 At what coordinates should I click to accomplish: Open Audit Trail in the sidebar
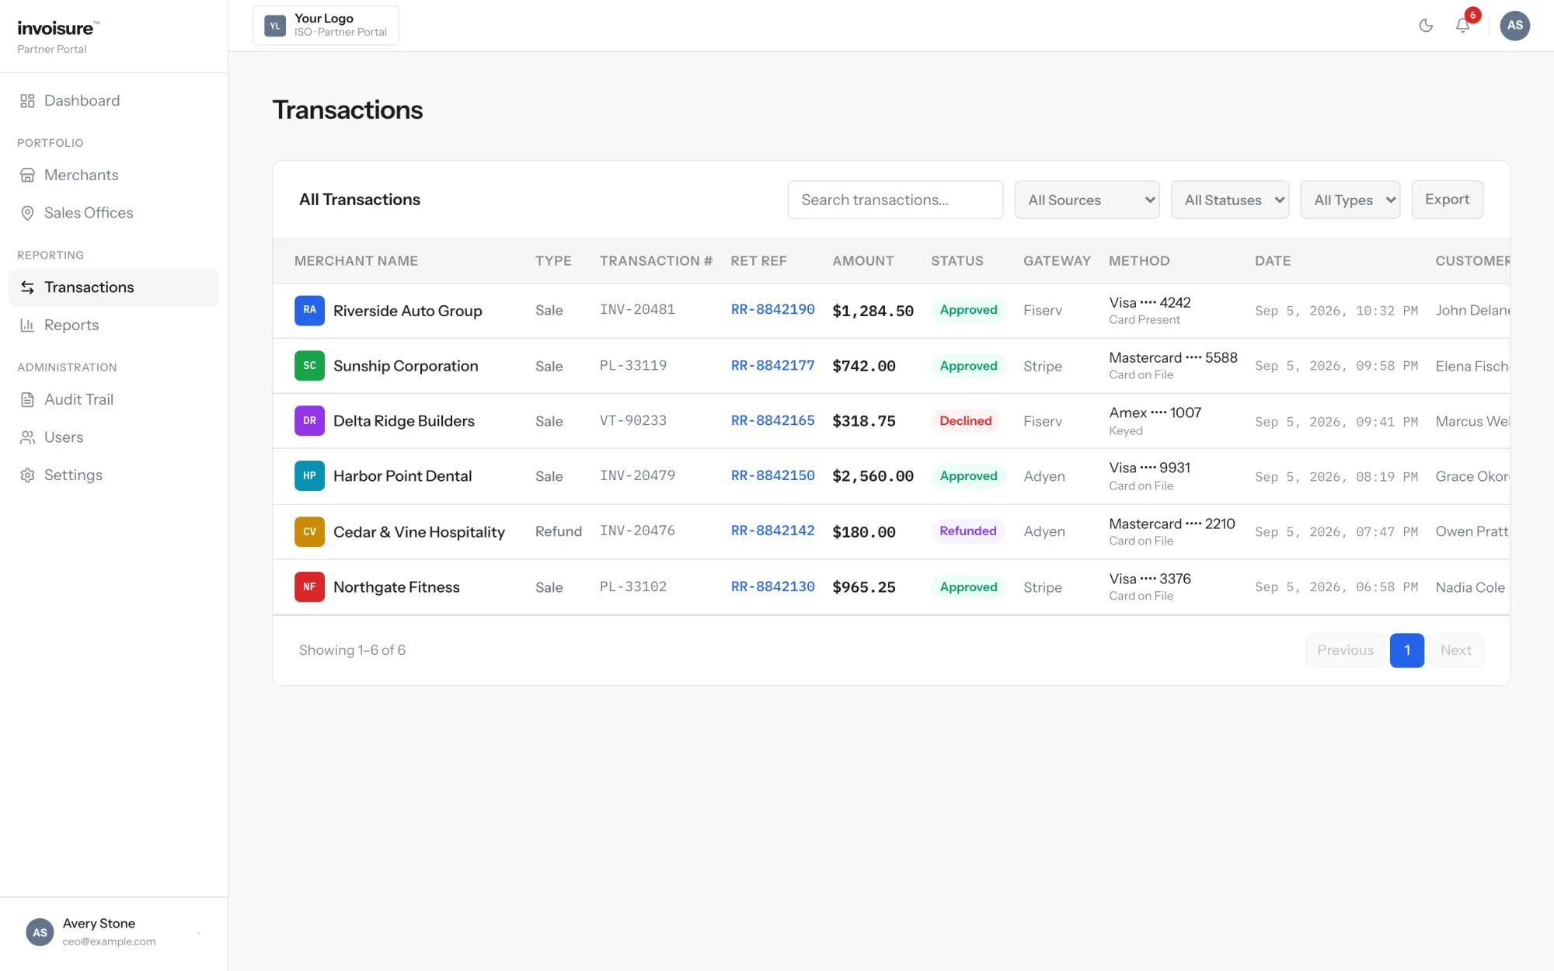point(114,400)
